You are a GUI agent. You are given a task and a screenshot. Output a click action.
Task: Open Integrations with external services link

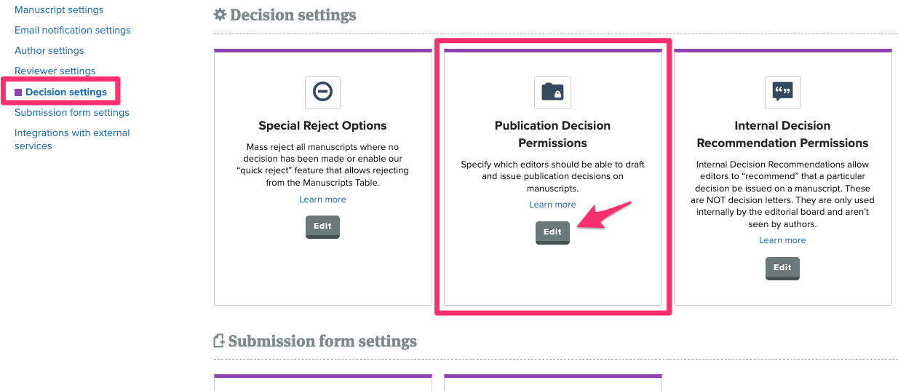click(72, 140)
